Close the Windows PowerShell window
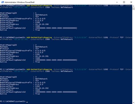The image size is (135, 104). [x=131, y=2]
